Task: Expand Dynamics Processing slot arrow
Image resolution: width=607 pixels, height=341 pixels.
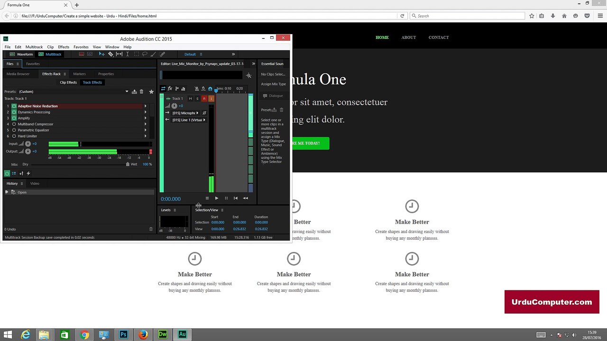Action: click(x=146, y=112)
